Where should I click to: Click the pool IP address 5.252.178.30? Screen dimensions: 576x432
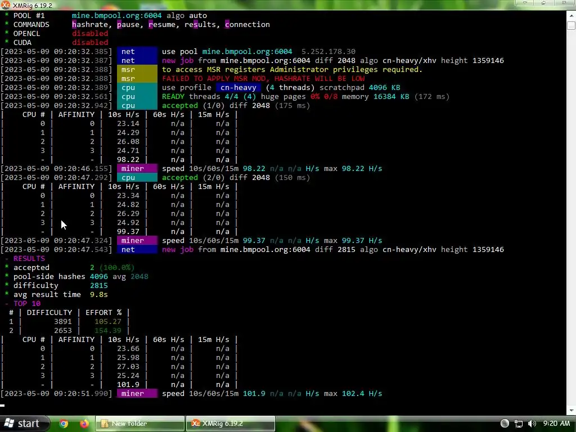point(328,51)
